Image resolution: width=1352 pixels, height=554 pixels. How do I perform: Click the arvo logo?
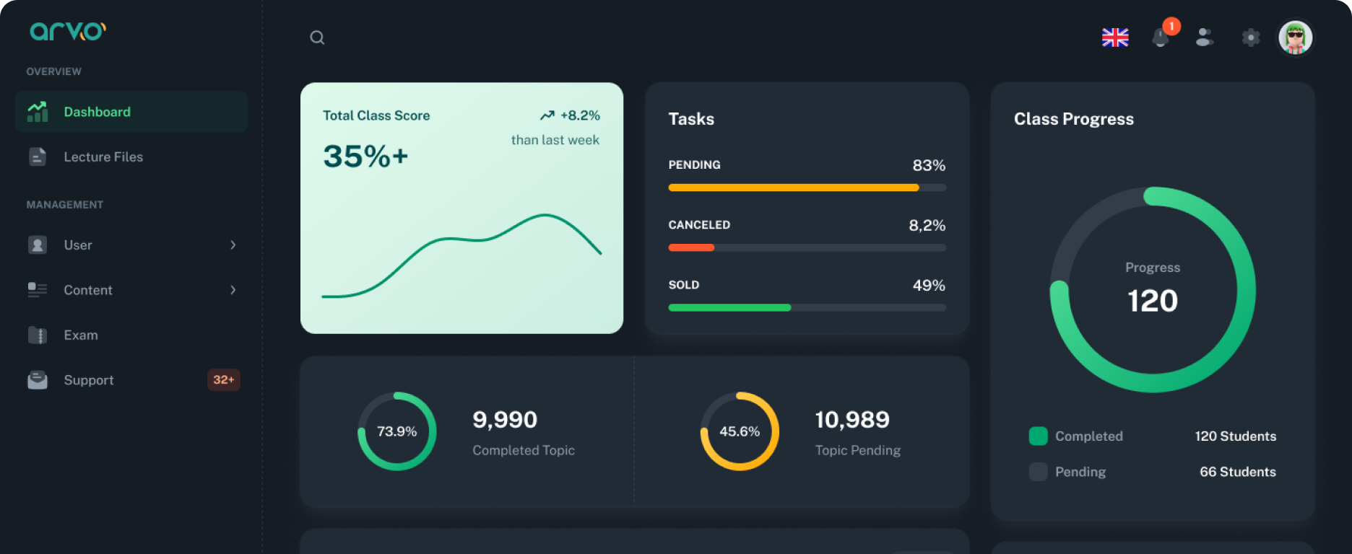point(68,31)
